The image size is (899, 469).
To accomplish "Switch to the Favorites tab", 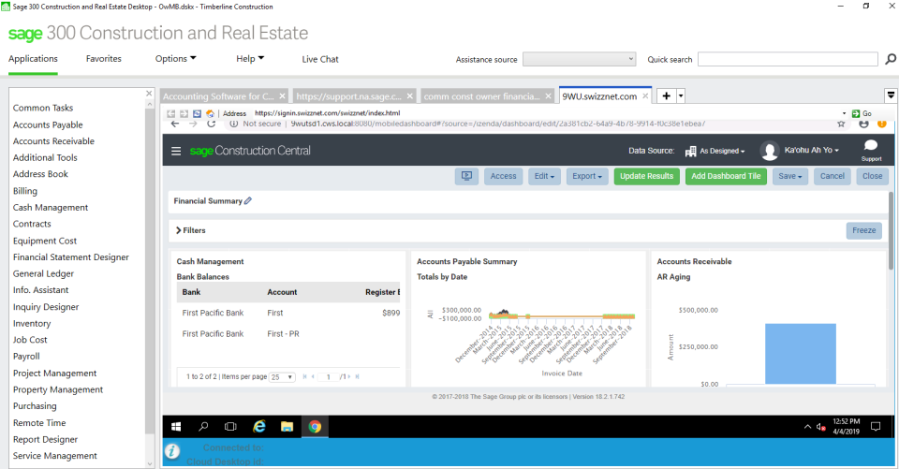I will (x=104, y=58).
